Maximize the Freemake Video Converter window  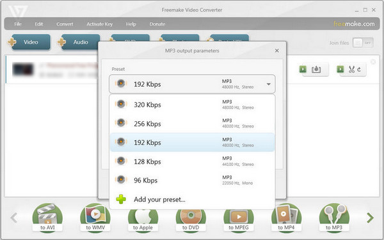coord(365,10)
